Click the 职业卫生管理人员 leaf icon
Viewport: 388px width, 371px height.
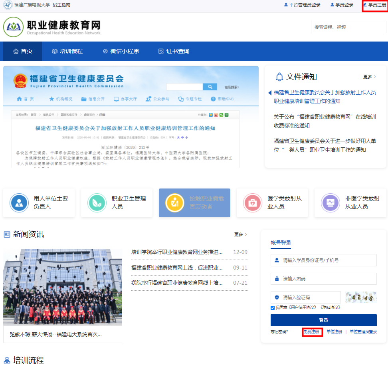click(97, 203)
